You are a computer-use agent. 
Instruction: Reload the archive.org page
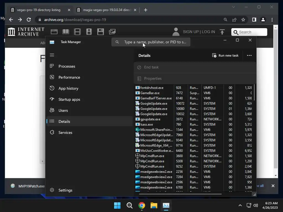(29, 20)
